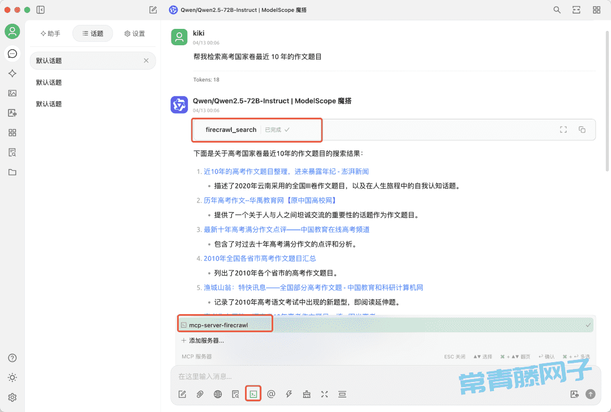Click the timestamp under kiki's name
Image resolution: width=611 pixels, height=412 pixels.
point(206,43)
